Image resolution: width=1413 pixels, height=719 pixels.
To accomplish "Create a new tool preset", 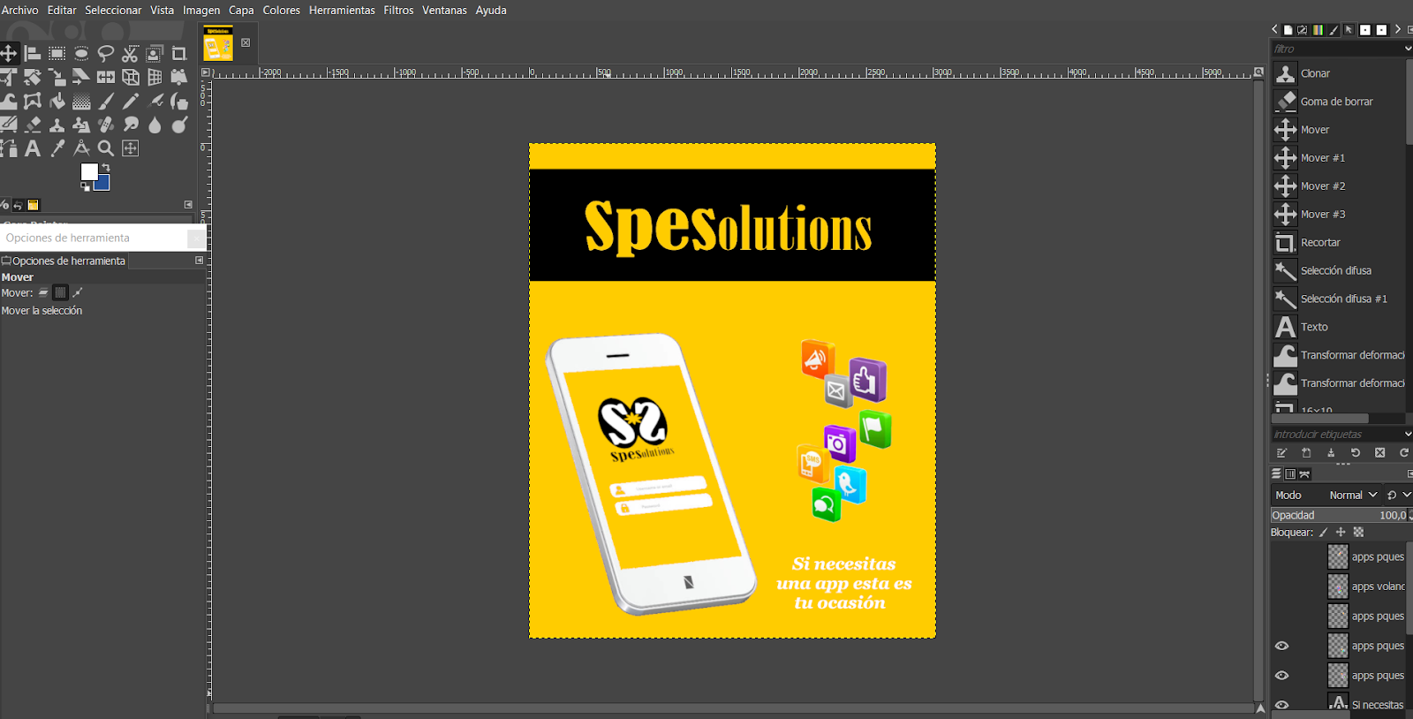I will 1306,452.
